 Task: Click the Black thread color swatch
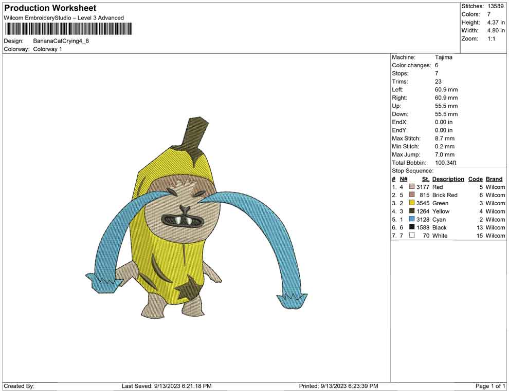[412, 227]
